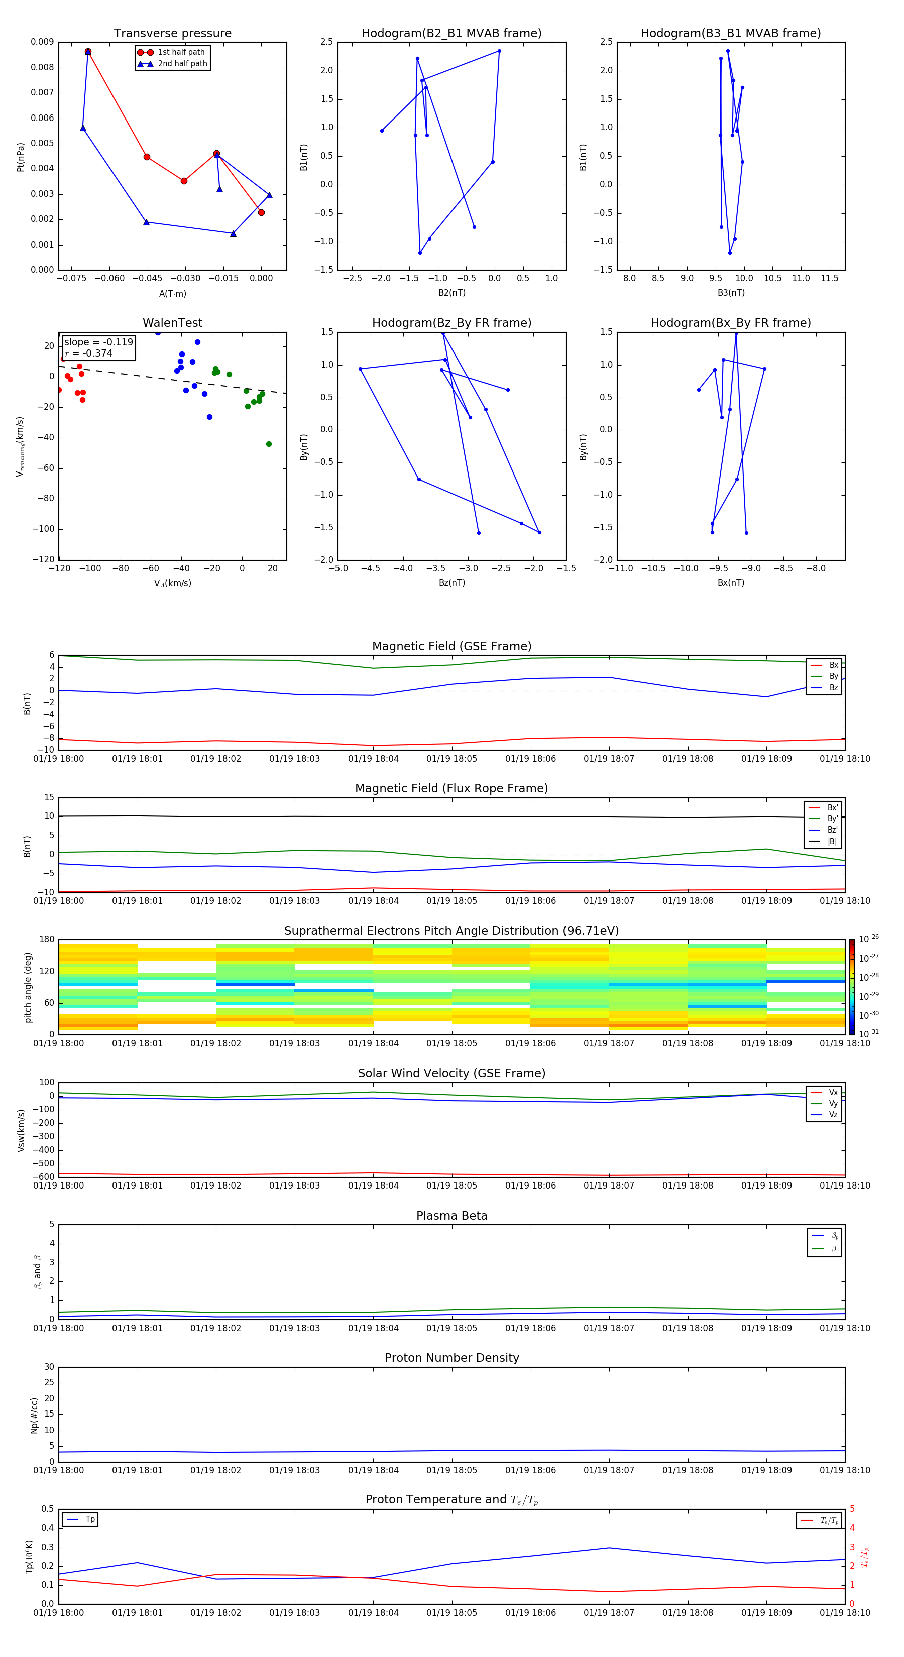
Task: Click the Bz legend entry in GSE magnetic field panel
Action: click(x=824, y=687)
